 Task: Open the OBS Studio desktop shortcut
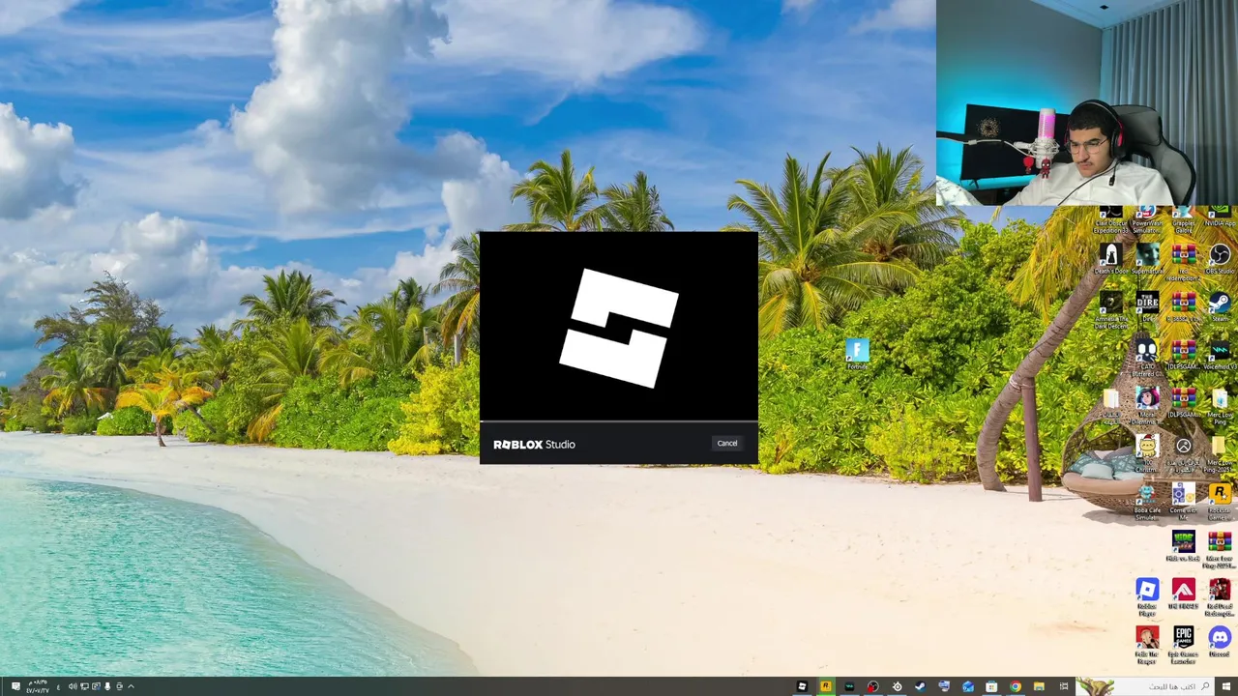(x=1220, y=258)
